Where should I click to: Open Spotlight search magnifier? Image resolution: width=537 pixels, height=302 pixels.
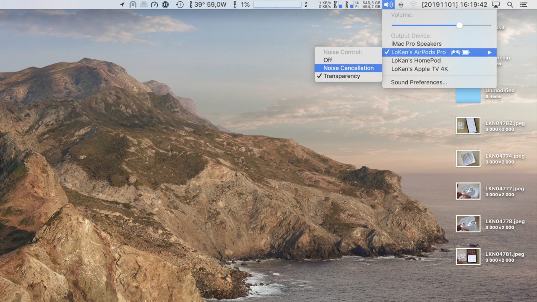click(510, 5)
